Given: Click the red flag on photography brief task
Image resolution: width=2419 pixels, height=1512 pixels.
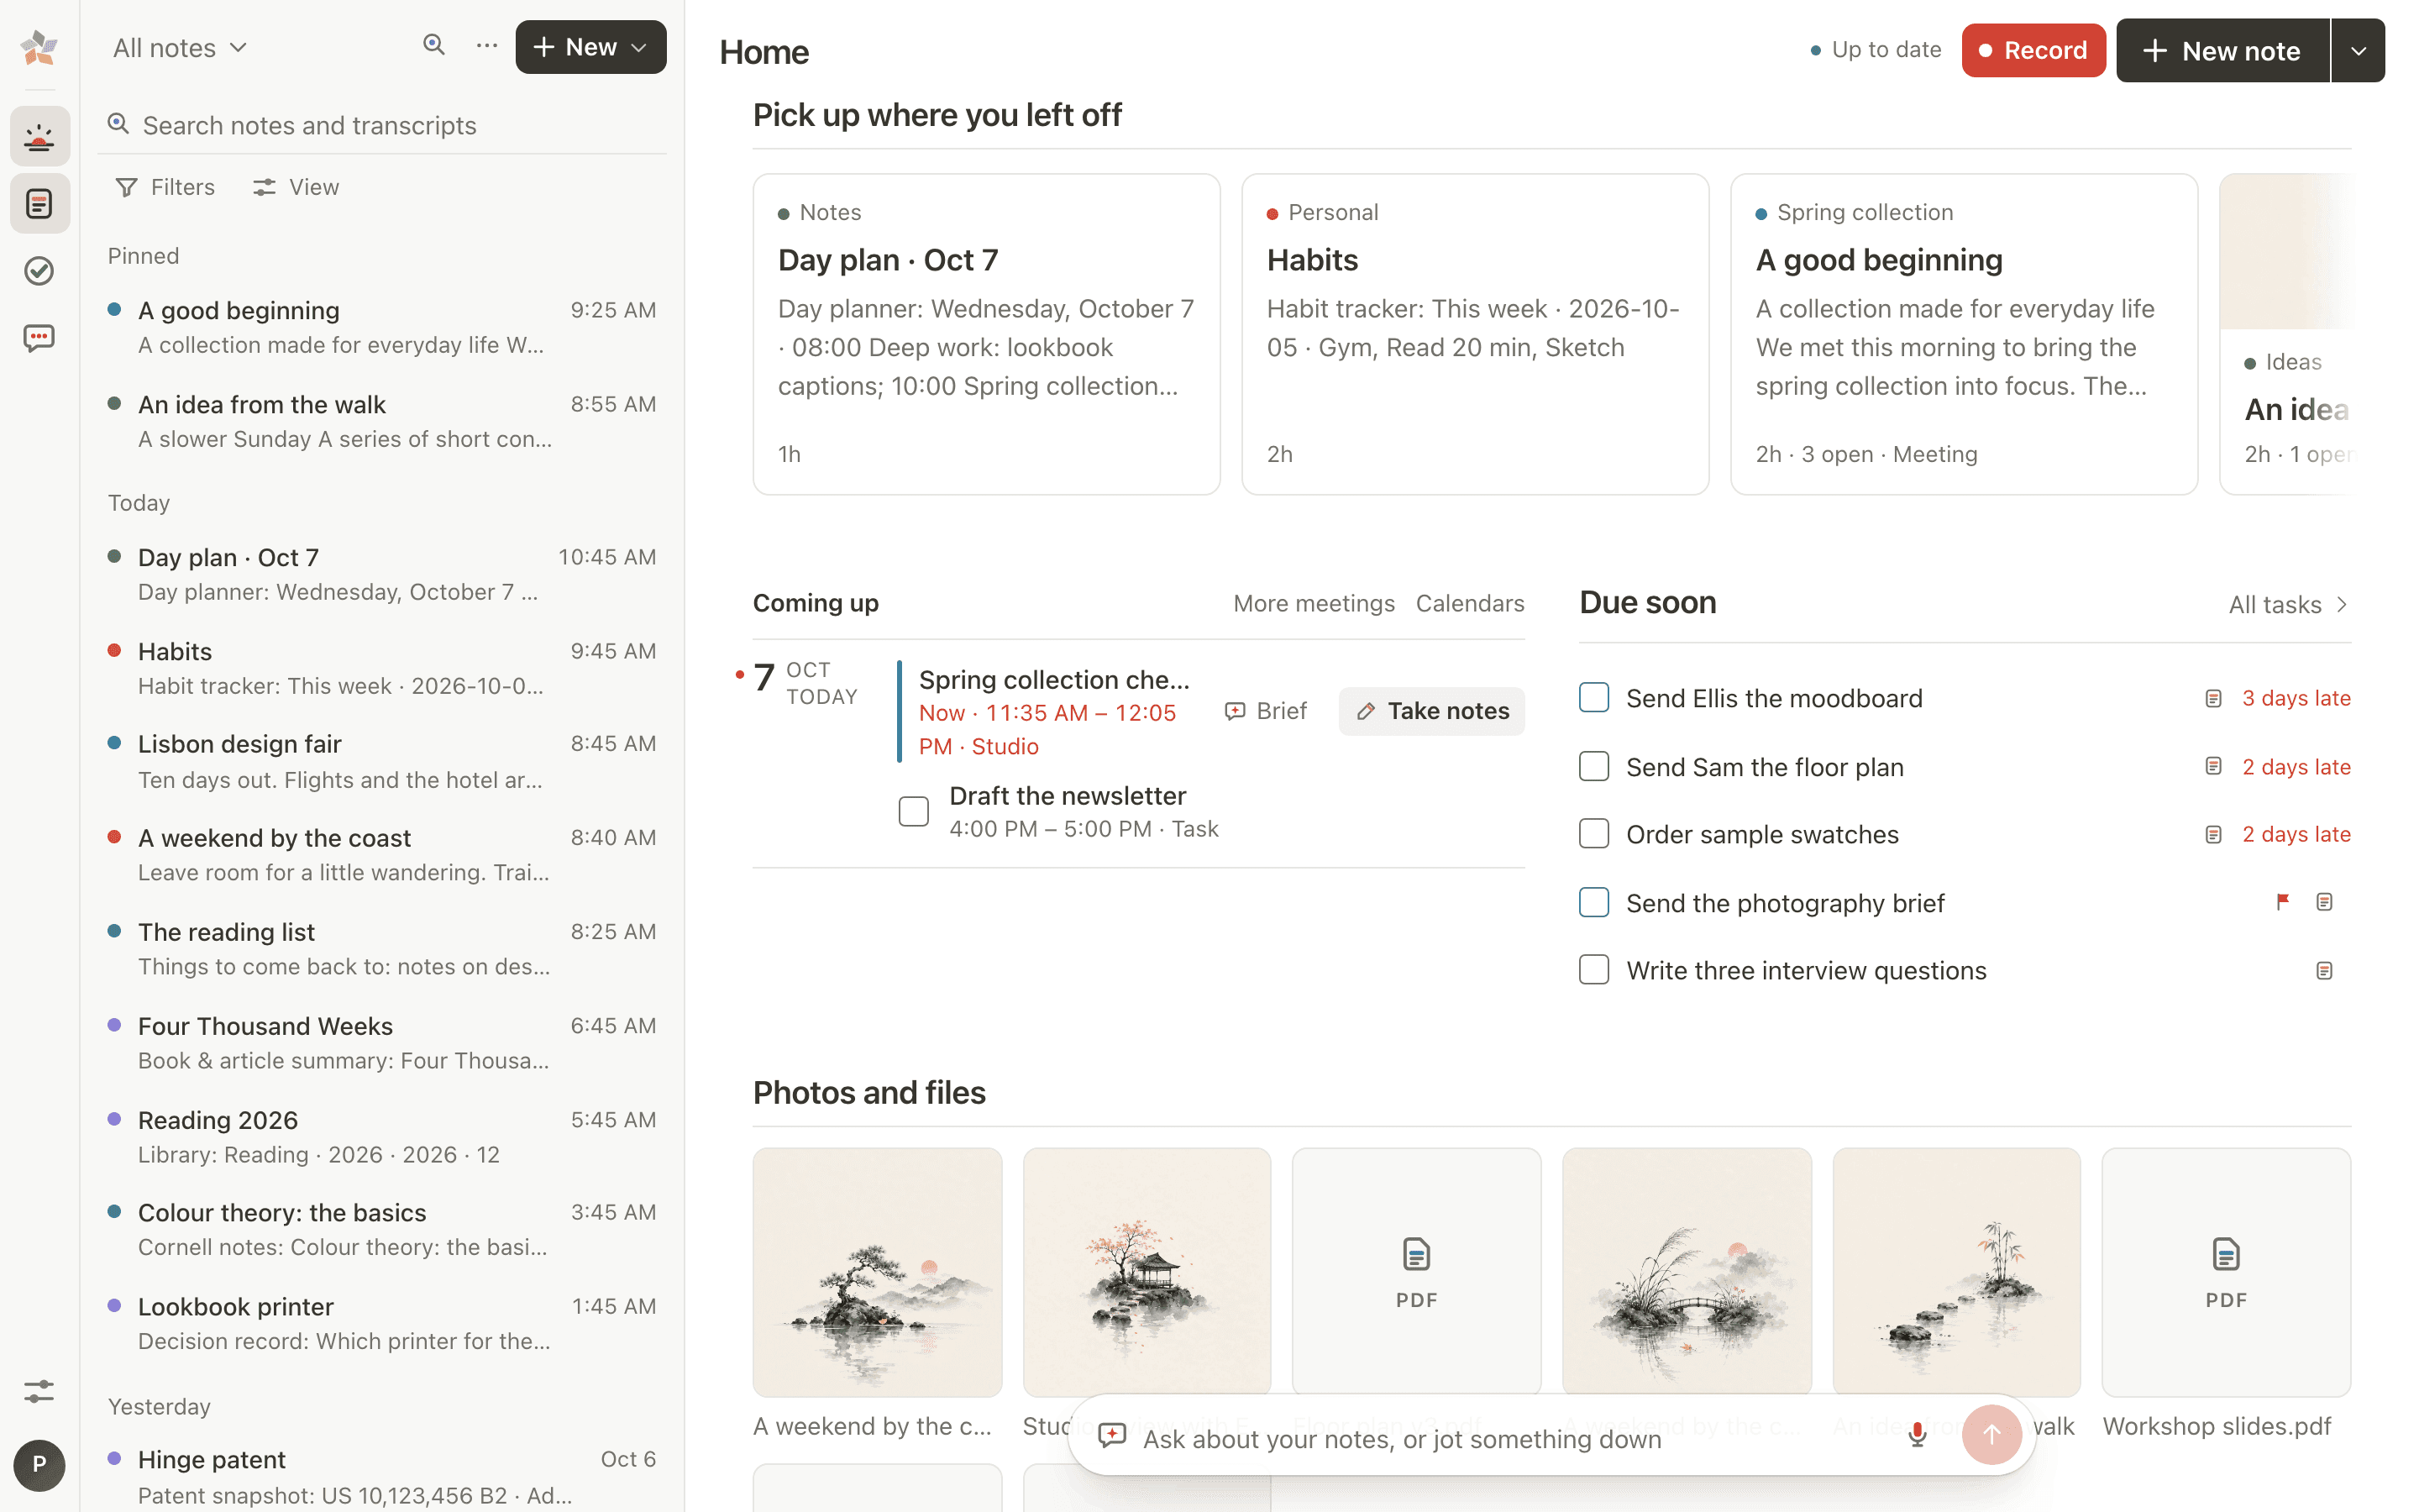Looking at the screenshot, I should click(x=2283, y=902).
